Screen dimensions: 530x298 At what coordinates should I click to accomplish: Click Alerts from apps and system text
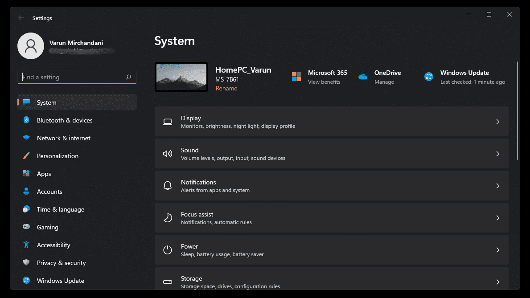pyautogui.click(x=215, y=190)
